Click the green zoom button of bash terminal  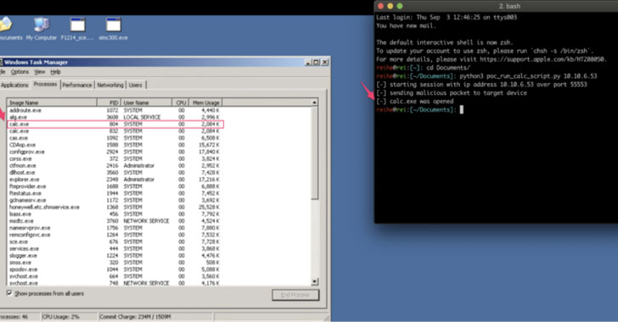[x=400, y=6]
